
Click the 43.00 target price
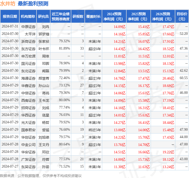(184, 159)
